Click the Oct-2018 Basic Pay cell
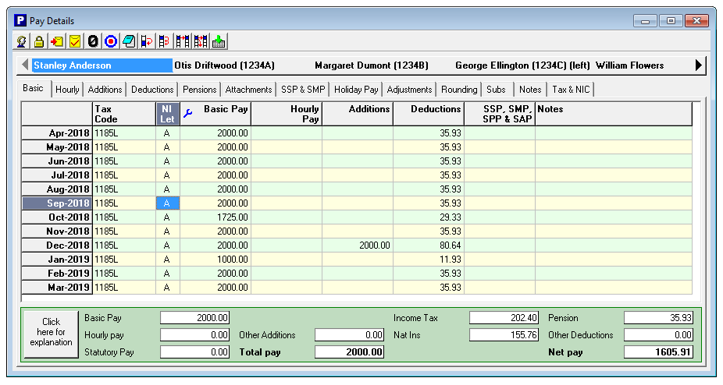The width and height of the screenshot is (723, 385). (215, 217)
